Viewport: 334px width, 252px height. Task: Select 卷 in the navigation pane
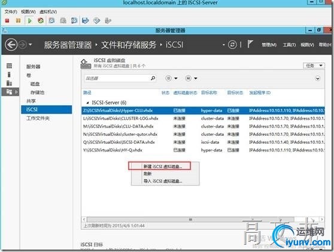point(29,75)
